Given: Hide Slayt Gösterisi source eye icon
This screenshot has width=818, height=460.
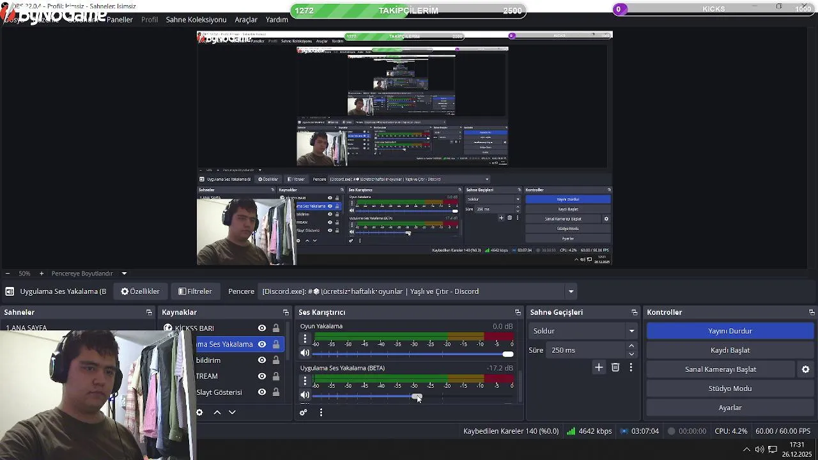Looking at the screenshot, I should (262, 392).
